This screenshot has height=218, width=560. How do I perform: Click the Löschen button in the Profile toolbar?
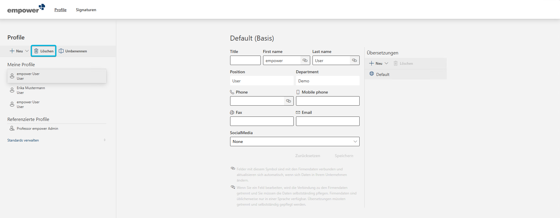44,51
